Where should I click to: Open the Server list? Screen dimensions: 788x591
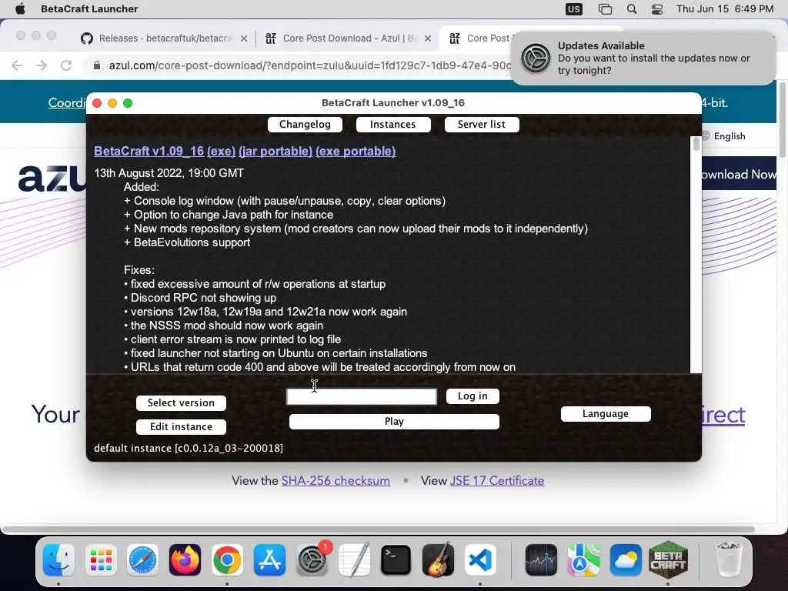(x=482, y=124)
